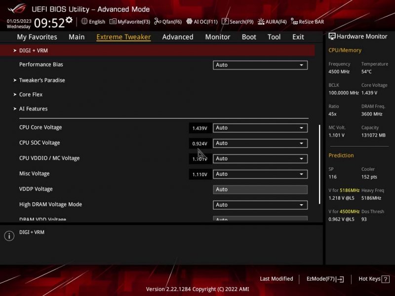Click the globe language icon
Screen dimensions: 395x296
(x=84, y=21)
